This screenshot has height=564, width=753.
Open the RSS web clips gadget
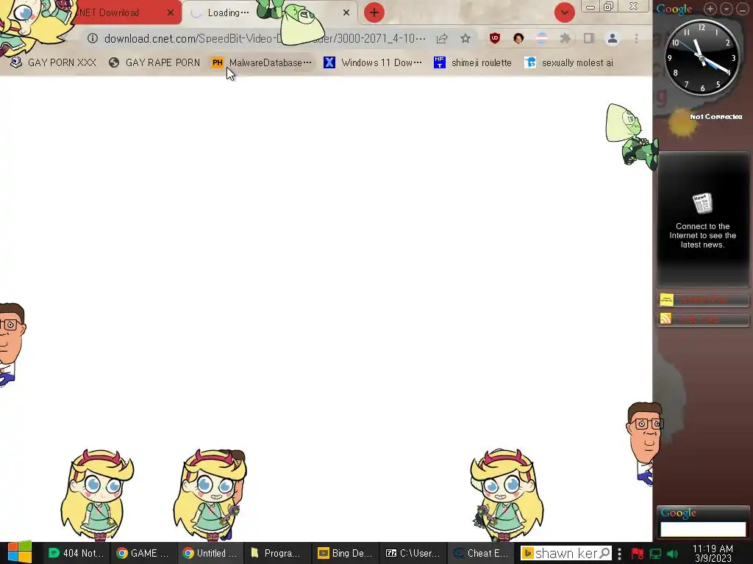pos(702,319)
